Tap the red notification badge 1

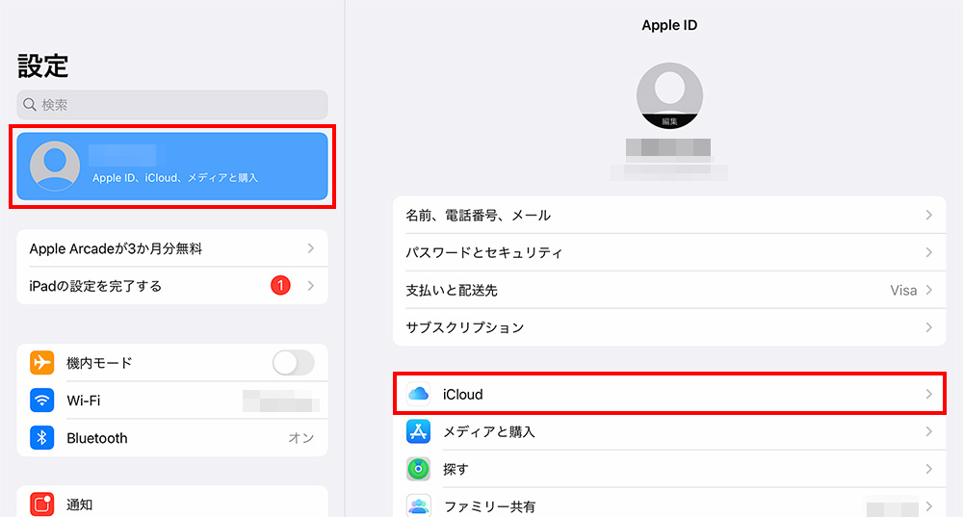pos(280,286)
